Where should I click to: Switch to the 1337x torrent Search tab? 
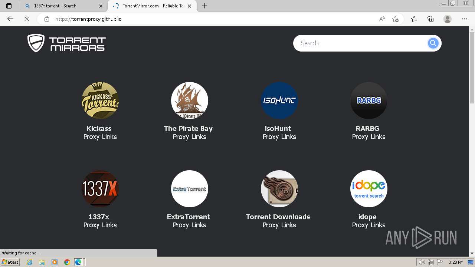[x=63, y=6]
